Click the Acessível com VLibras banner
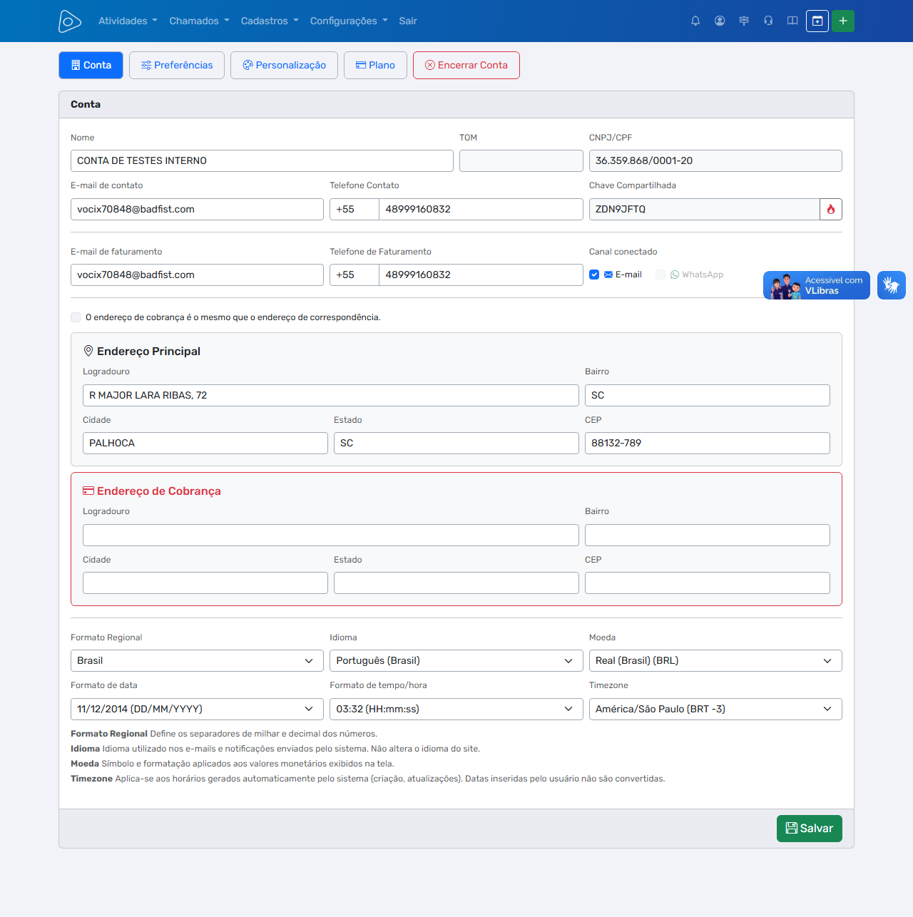This screenshot has height=917, width=913. [x=817, y=285]
